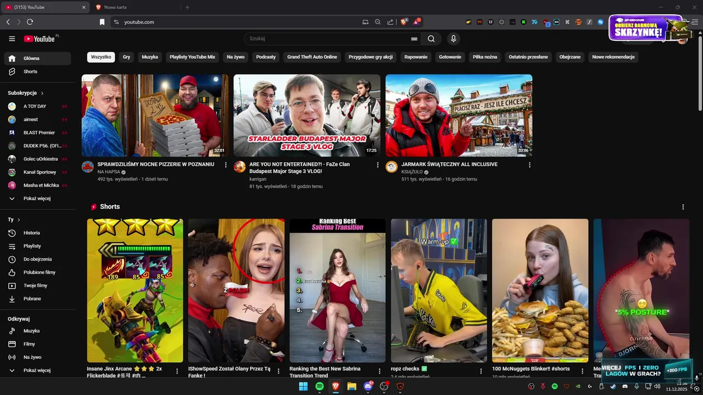Viewport: 703px width, 395px height.
Task: Open a new browser tab with plus
Action: pos(187,7)
